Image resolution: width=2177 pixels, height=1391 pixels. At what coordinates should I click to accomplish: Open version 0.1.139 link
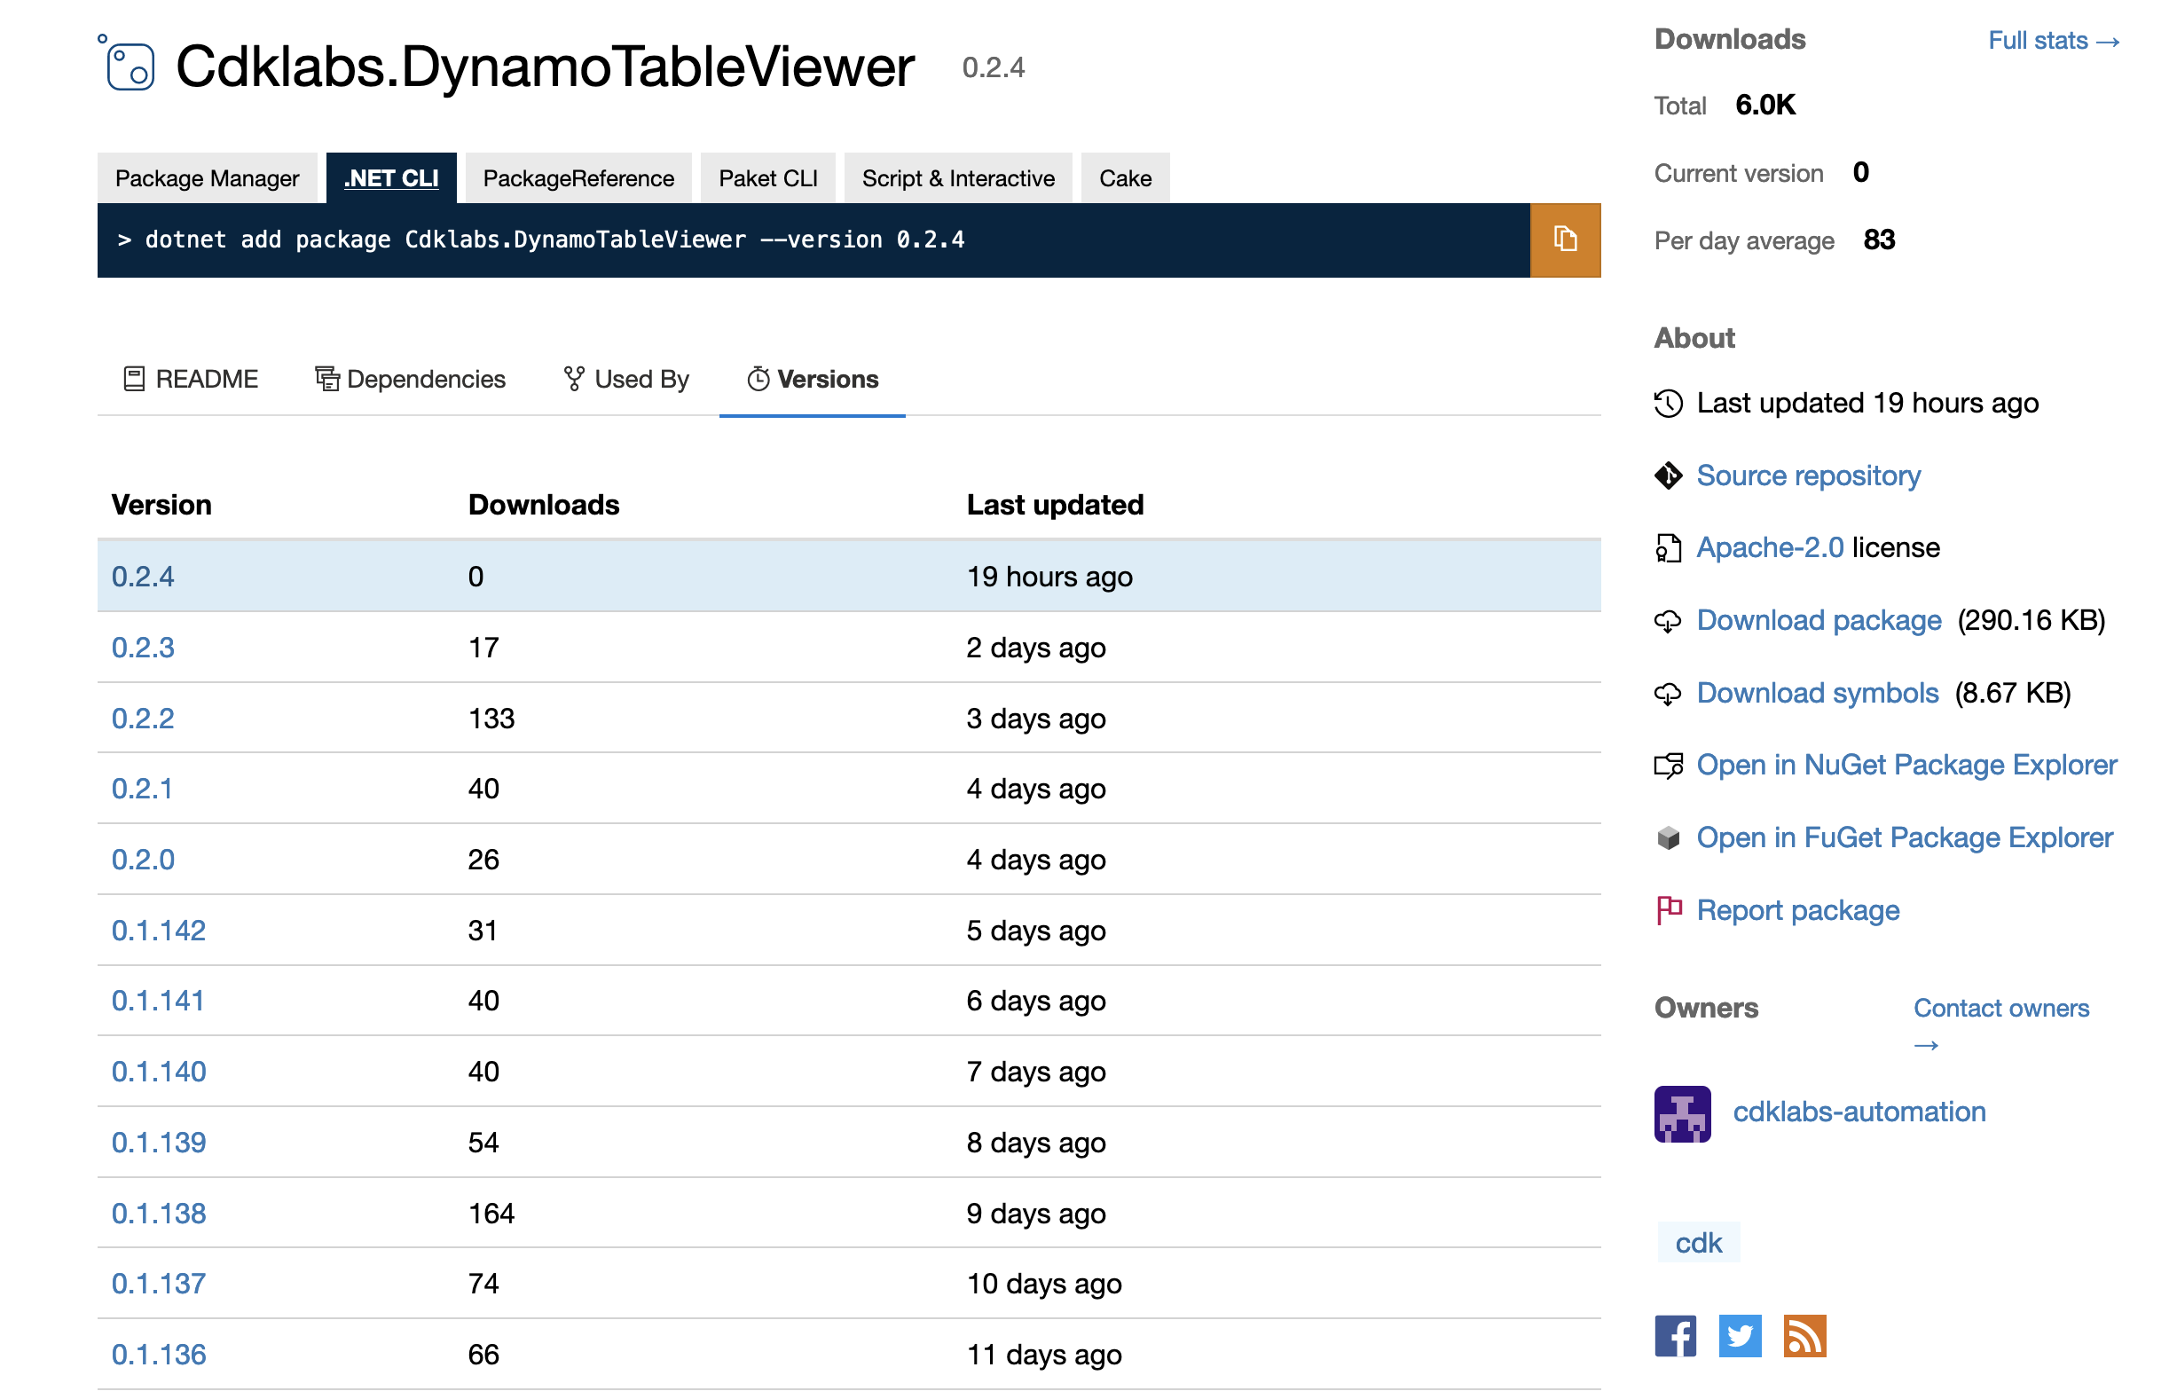[158, 1143]
